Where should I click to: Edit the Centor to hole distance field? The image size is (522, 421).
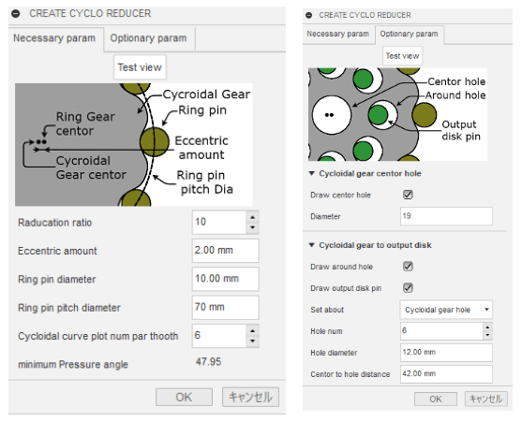446,374
